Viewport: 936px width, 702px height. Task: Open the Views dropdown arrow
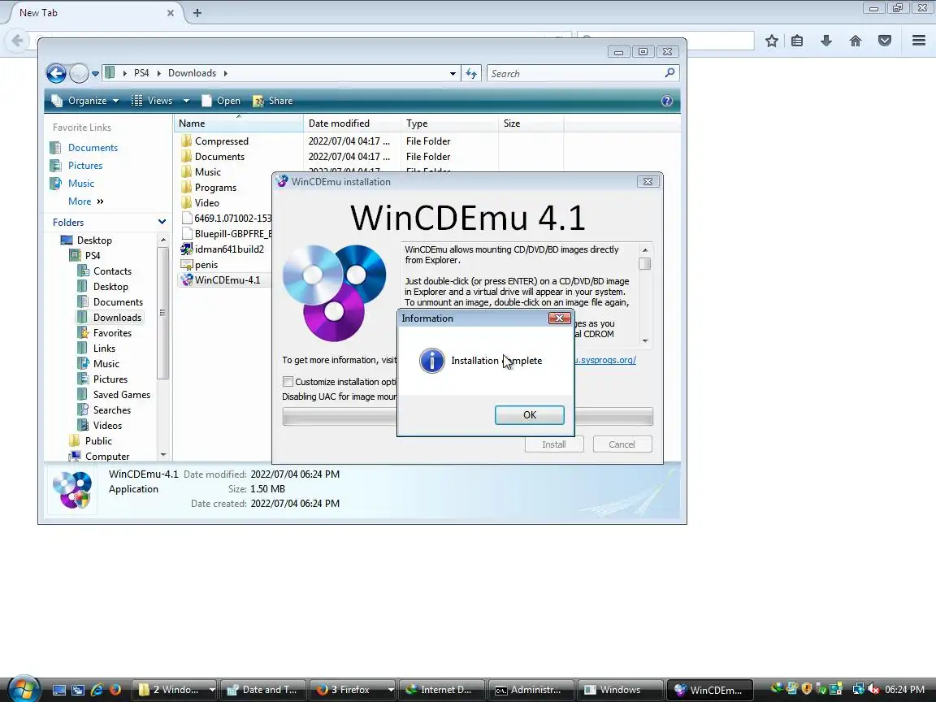coord(186,101)
